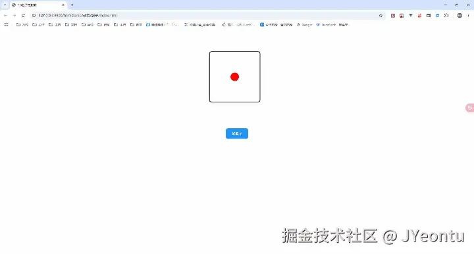This screenshot has height=254, width=474.
Task: Open the red figure extension icon
Action: [419, 15]
